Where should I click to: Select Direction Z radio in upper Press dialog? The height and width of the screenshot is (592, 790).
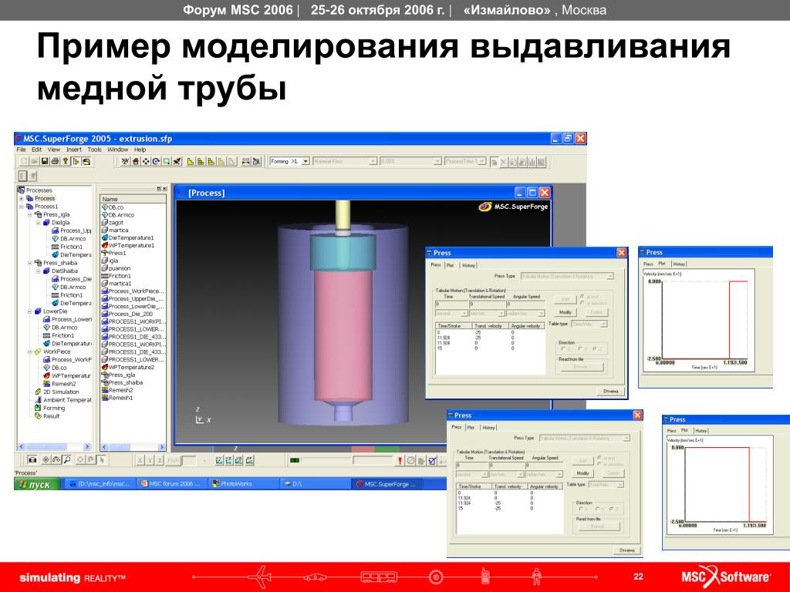coord(596,349)
